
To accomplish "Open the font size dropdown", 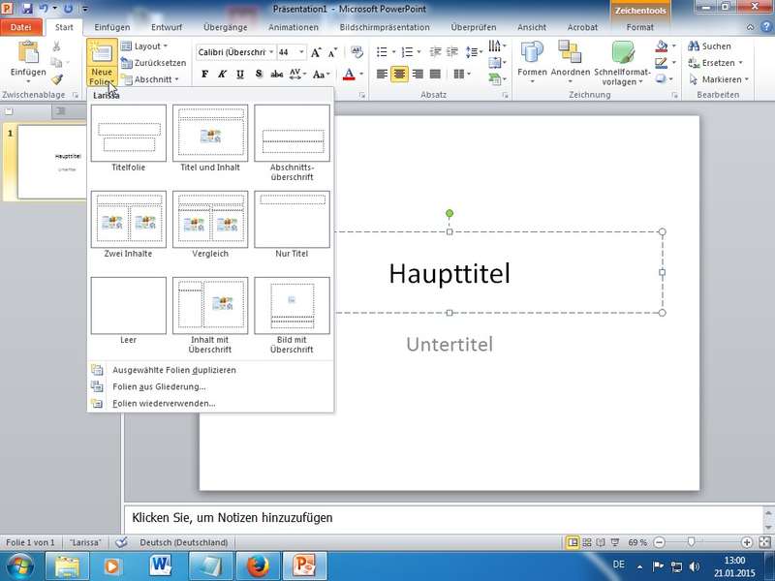I will (302, 52).
